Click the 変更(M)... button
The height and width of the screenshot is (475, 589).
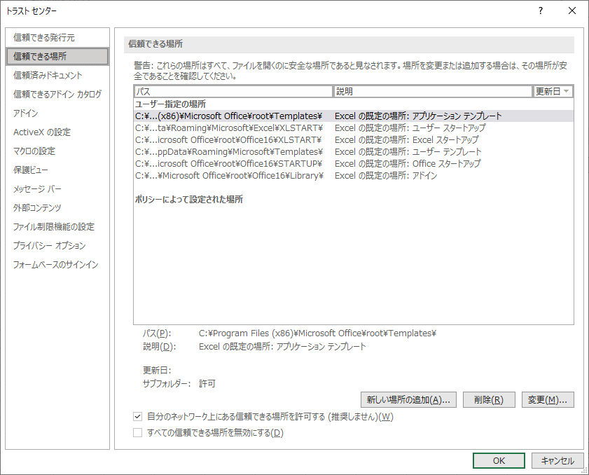tap(548, 400)
